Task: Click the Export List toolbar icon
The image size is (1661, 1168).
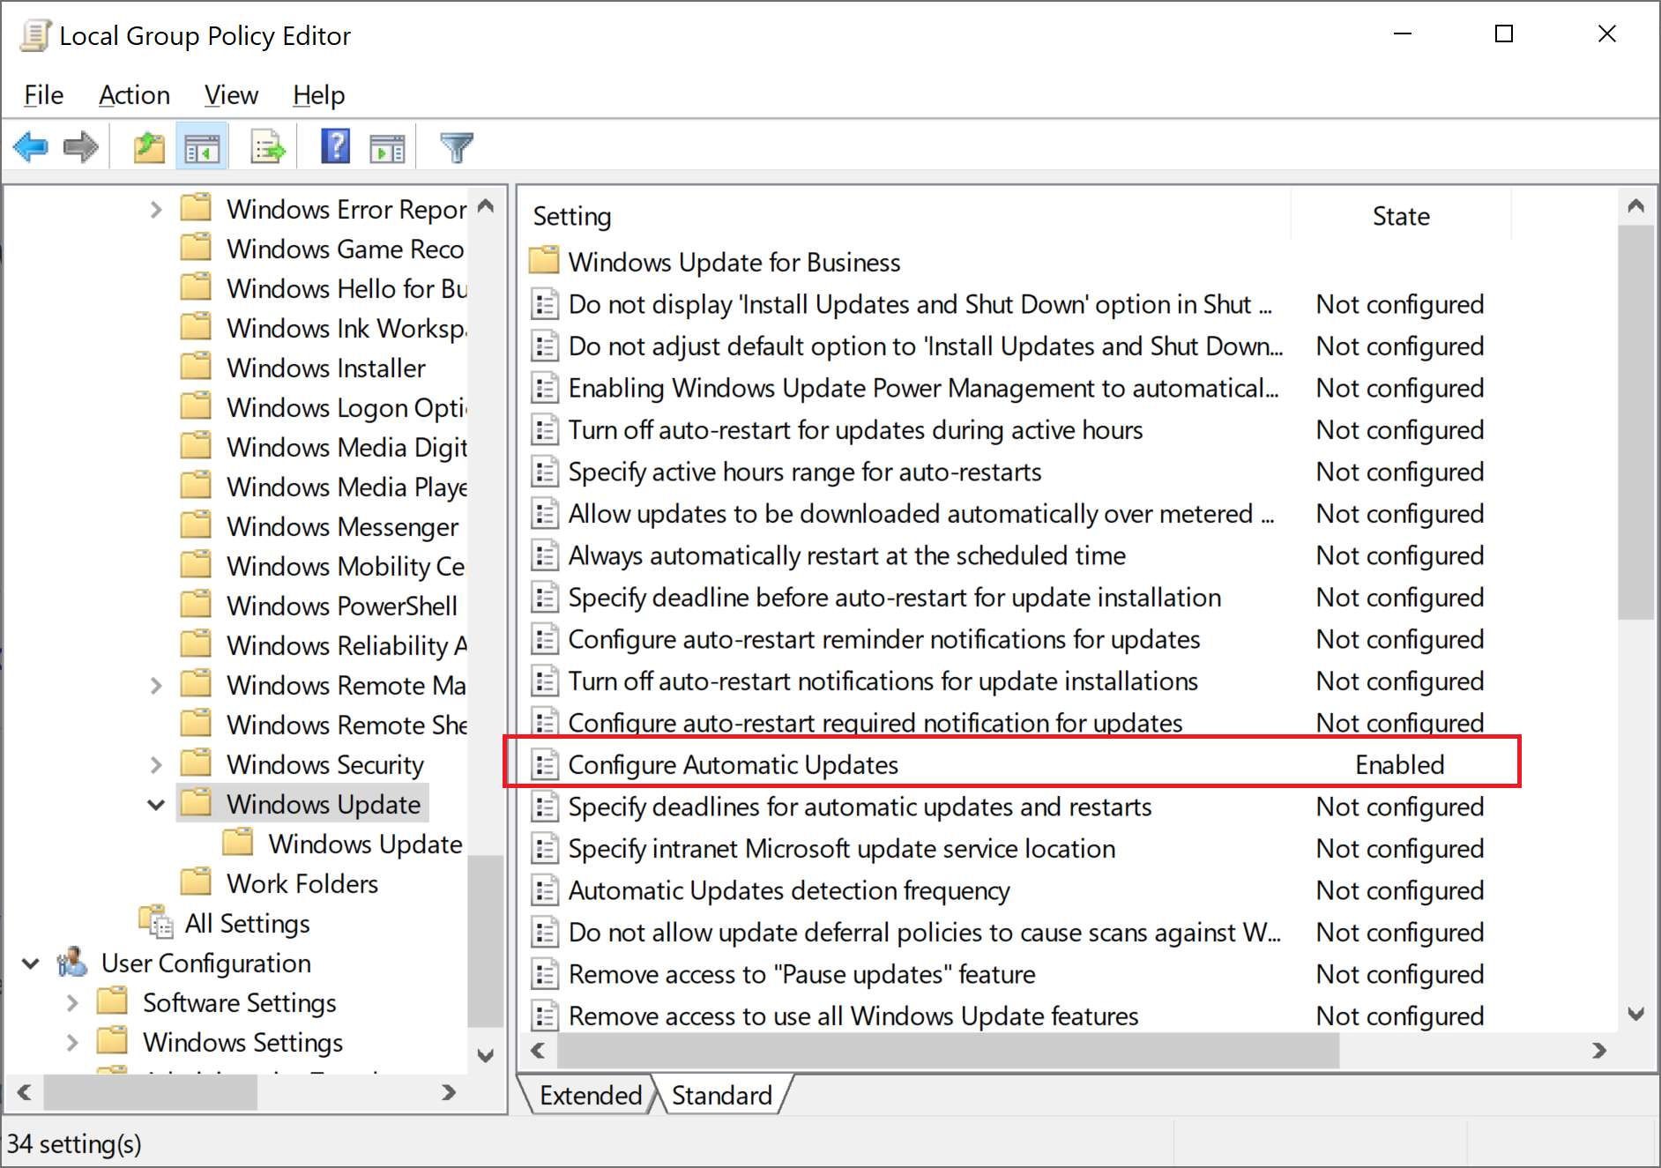Action: tap(267, 147)
